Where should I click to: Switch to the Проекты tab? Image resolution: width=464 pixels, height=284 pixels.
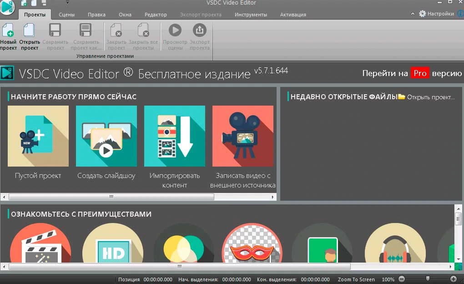(x=35, y=15)
